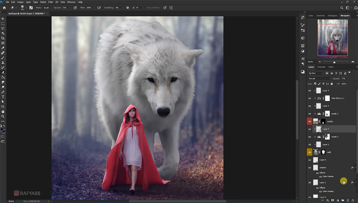Click the Navigator zoom slider
358x203 pixels.
tap(334, 62)
